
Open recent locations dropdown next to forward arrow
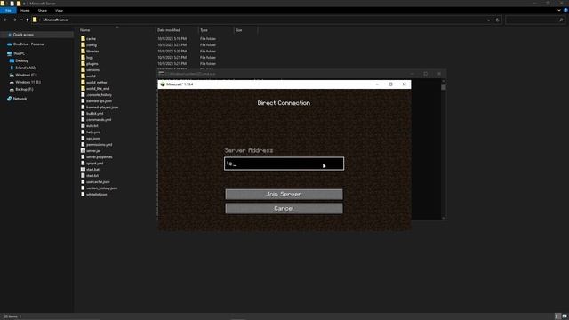click(x=21, y=20)
